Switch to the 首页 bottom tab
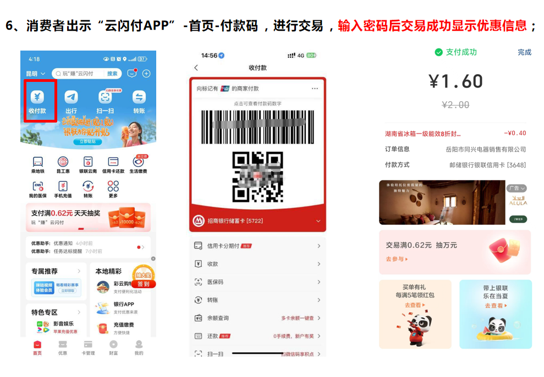The width and height of the screenshot is (544, 377). point(37,347)
